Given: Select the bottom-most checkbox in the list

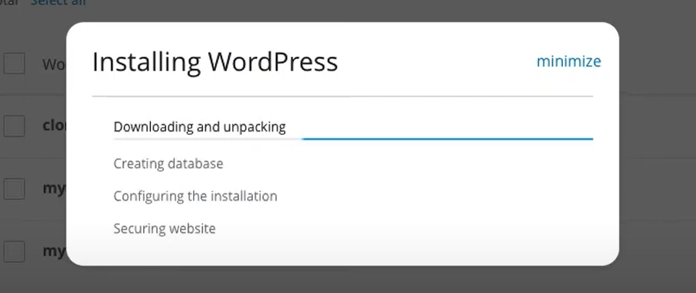Looking at the screenshot, I should pos(14,251).
